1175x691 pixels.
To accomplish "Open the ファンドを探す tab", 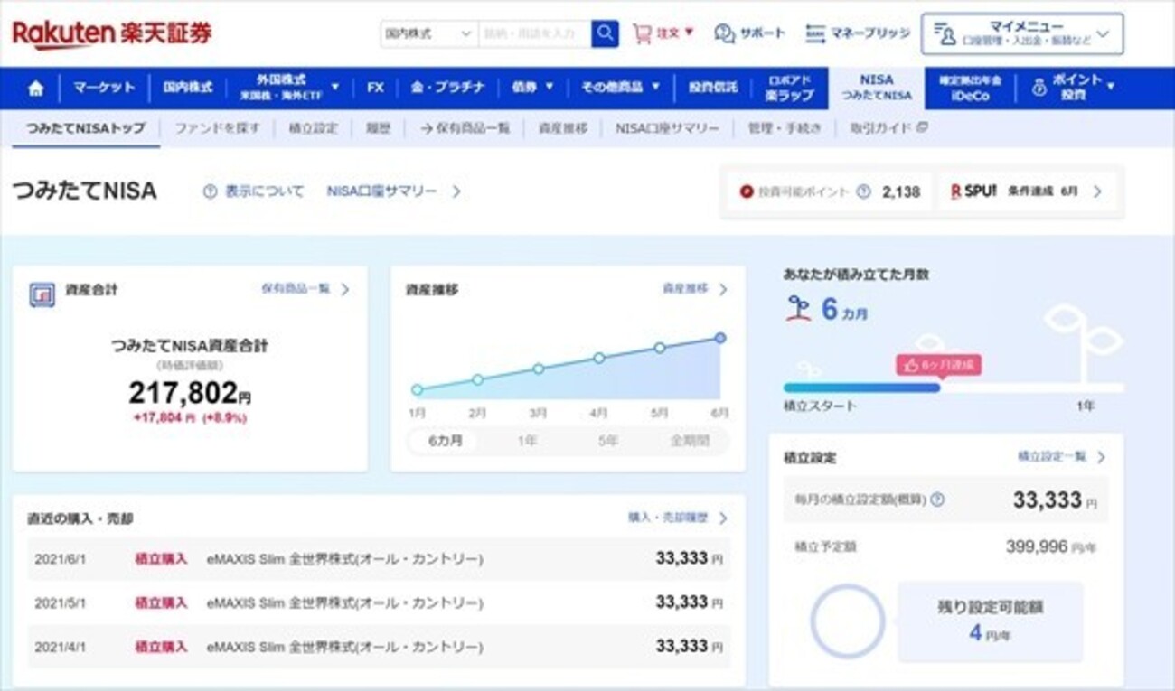I will coord(217,128).
